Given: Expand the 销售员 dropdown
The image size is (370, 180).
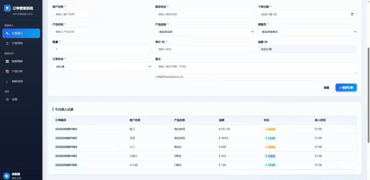Looking at the screenshot, I should pos(307,32).
